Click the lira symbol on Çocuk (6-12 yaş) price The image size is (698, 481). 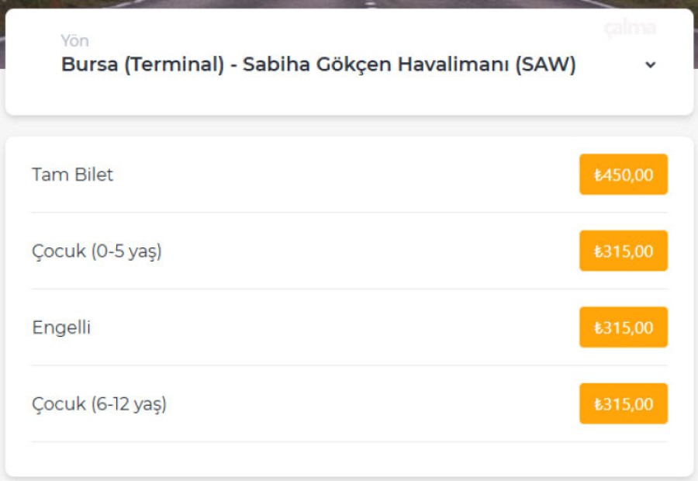coord(598,404)
